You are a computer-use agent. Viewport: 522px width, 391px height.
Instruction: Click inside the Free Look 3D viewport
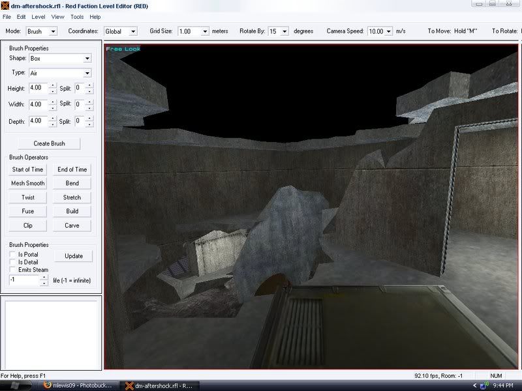coord(311,207)
